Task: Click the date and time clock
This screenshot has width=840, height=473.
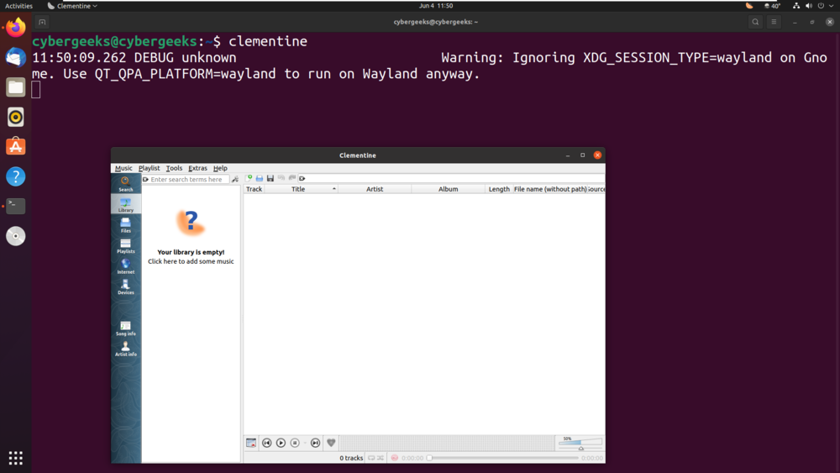Action: [x=435, y=6]
